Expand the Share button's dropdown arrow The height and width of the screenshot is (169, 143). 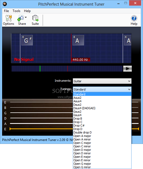point(26,17)
